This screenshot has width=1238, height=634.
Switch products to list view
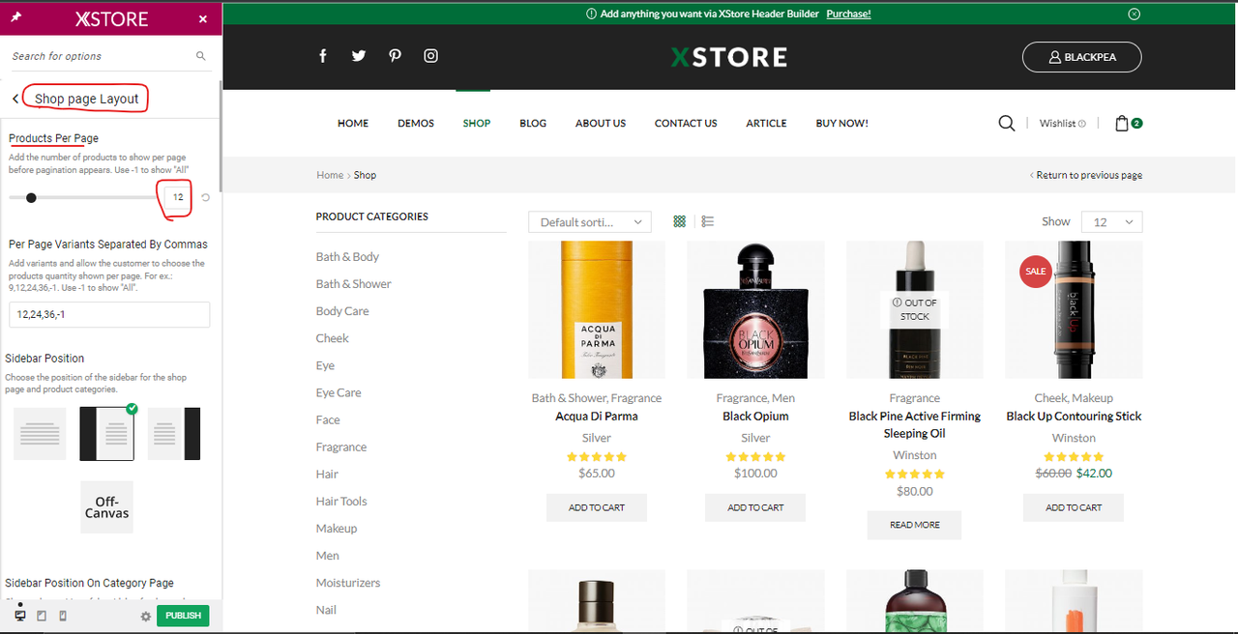point(708,221)
